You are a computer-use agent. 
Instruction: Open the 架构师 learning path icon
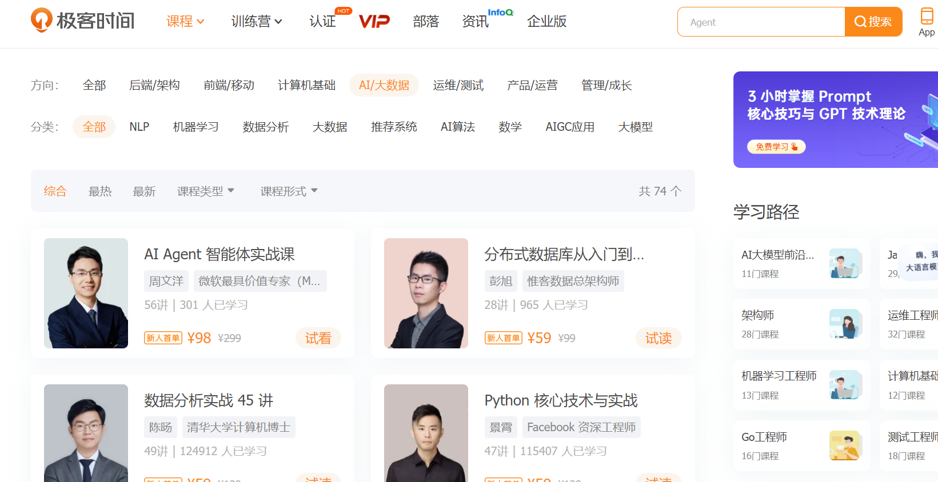[x=845, y=324]
